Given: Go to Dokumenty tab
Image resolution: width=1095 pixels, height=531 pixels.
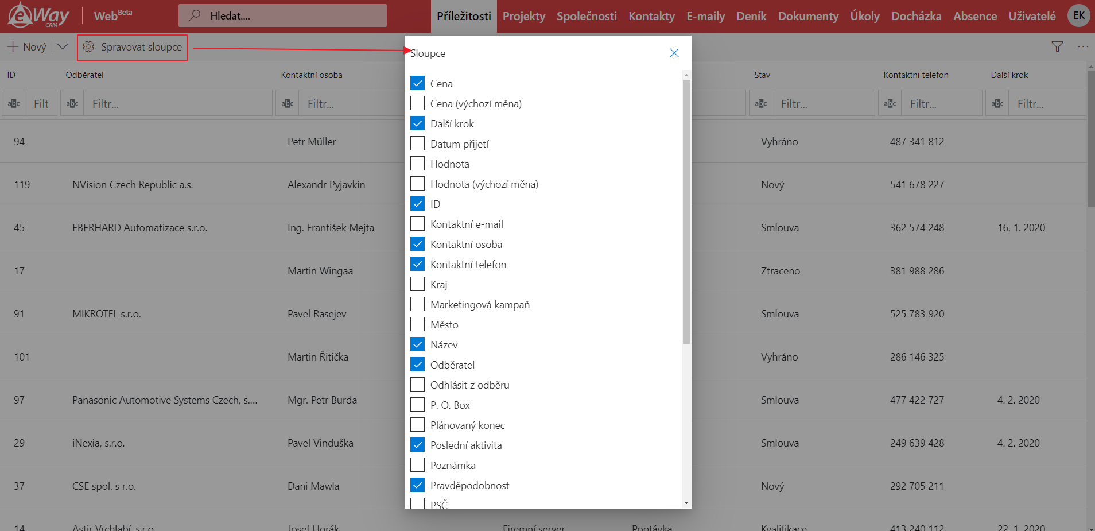Looking at the screenshot, I should click(808, 16).
